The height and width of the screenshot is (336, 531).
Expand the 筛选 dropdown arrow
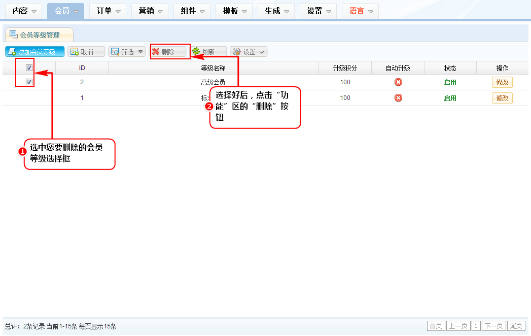click(x=140, y=52)
